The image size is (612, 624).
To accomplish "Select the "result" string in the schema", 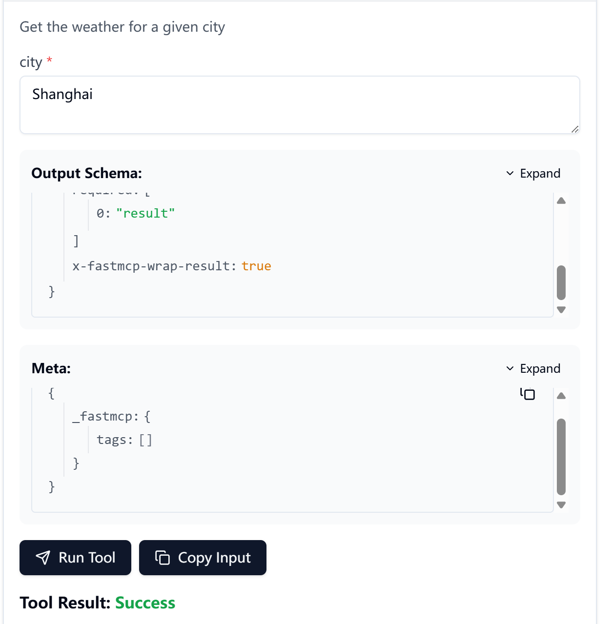I will (x=145, y=213).
